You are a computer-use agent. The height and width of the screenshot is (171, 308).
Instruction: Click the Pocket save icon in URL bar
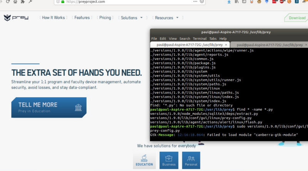201,2
